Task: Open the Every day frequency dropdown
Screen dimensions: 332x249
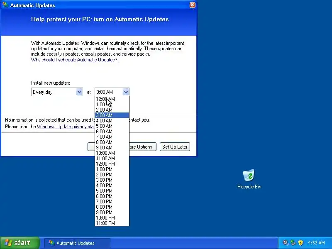Action: point(57,92)
